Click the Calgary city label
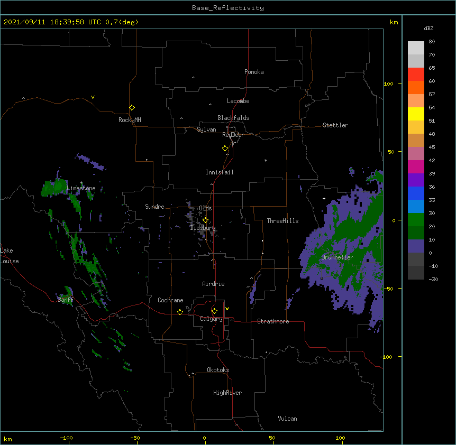This screenshot has height=445, width=456. pyautogui.click(x=211, y=319)
